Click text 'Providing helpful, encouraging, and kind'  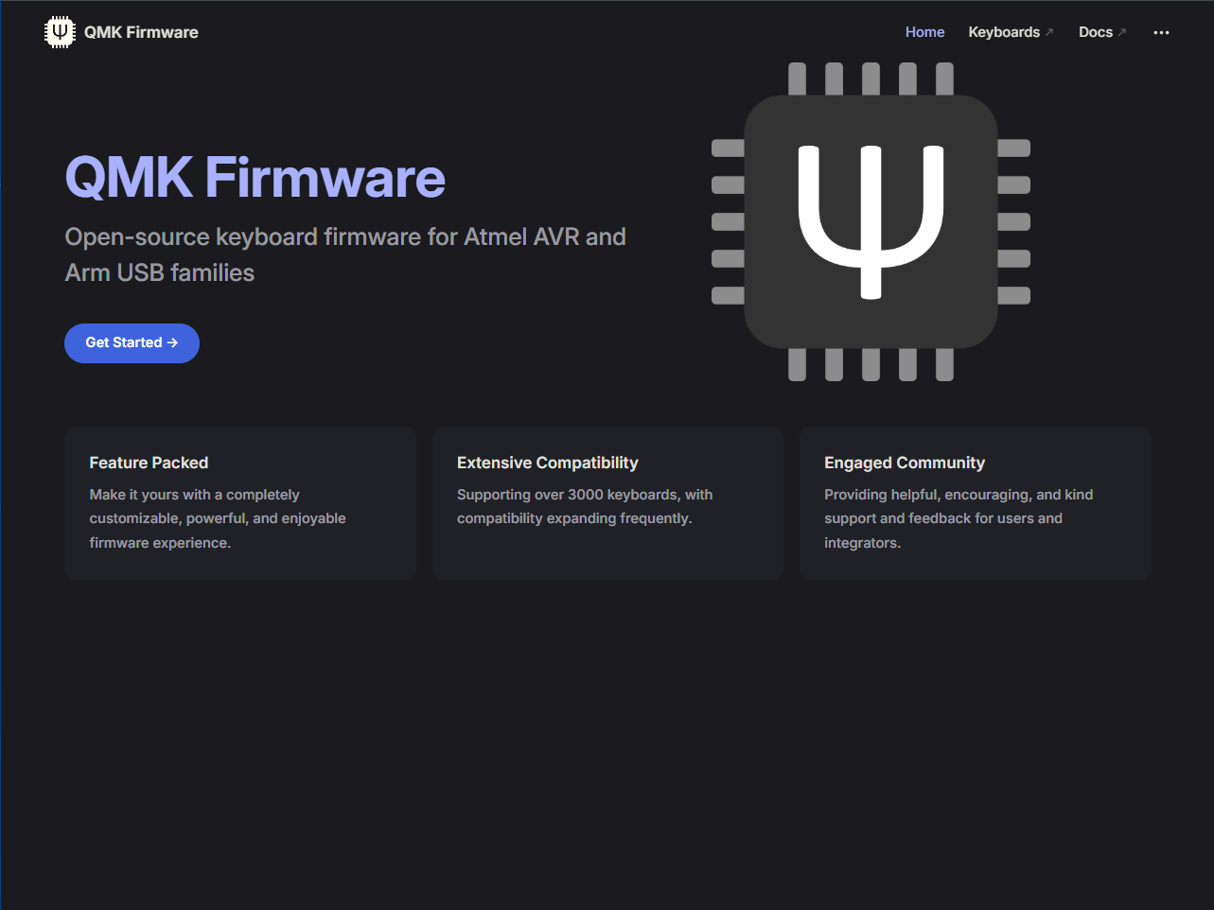(959, 495)
